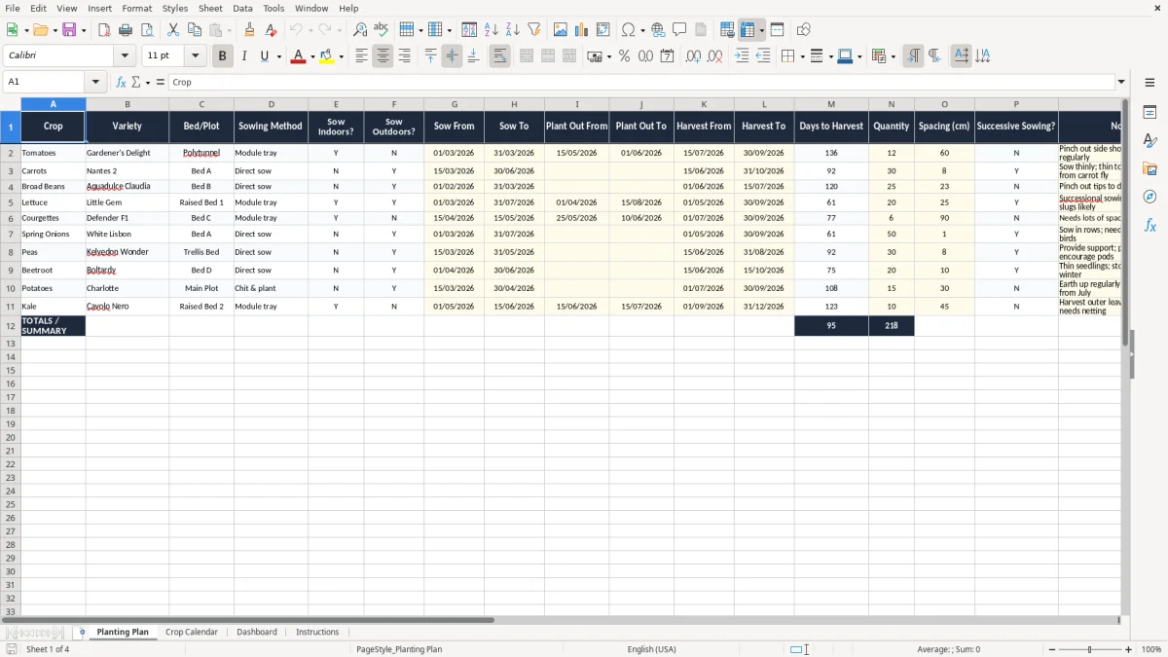Viewport: 1168px width, 657px height.
Task: Click the Sort Descending icon
Action: (513, 30)
